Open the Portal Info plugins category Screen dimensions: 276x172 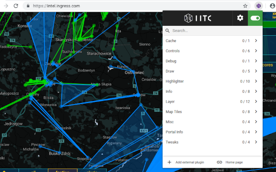click(x=212, y=132)
